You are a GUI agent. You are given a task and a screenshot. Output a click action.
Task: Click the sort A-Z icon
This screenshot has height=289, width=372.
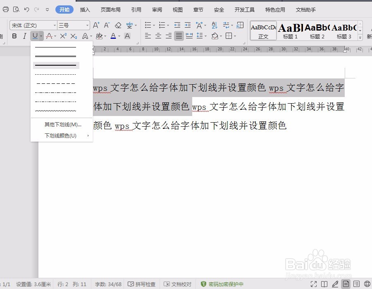pos(215,25)
